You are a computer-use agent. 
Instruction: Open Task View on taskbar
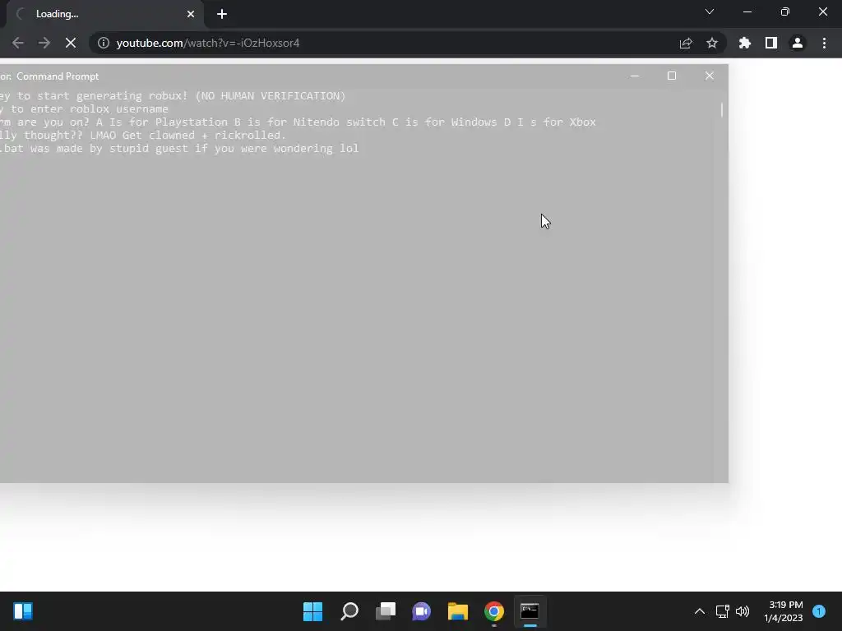pos(386,611)
